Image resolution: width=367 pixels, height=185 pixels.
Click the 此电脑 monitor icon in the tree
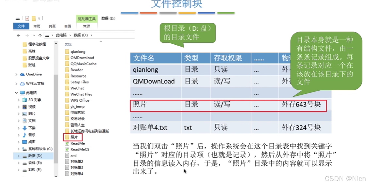point(22,93)
